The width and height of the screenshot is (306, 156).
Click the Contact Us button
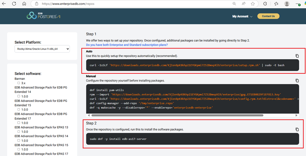[x=268, y=16]
